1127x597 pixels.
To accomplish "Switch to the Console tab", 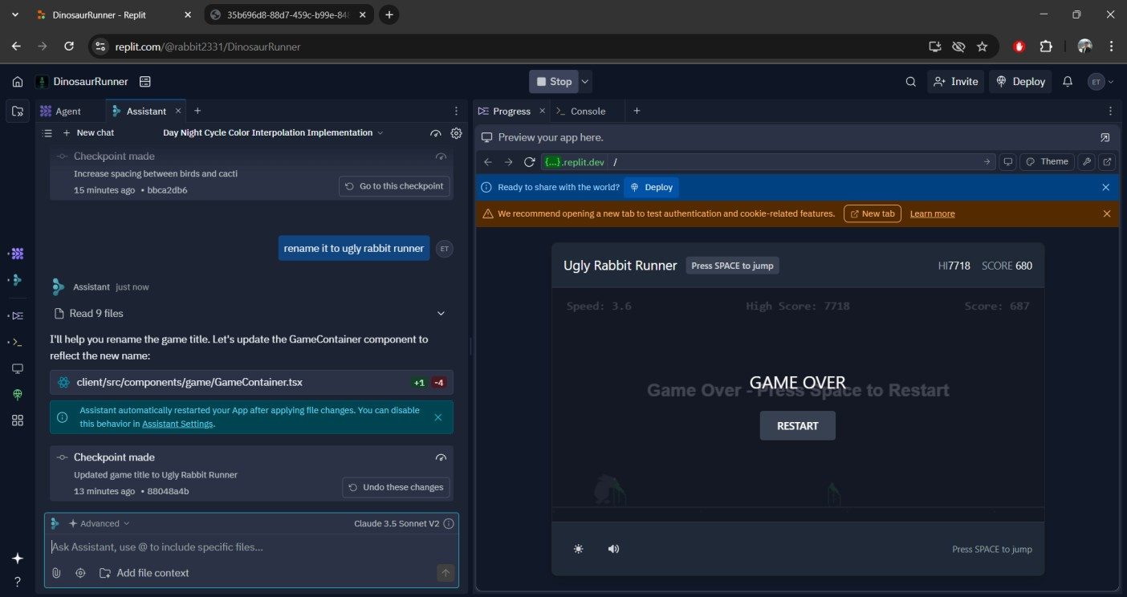I will coord(588,111).
